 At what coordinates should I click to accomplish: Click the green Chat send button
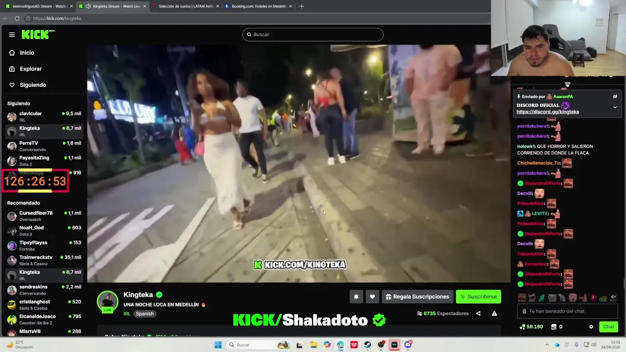[x=608, y=327]
